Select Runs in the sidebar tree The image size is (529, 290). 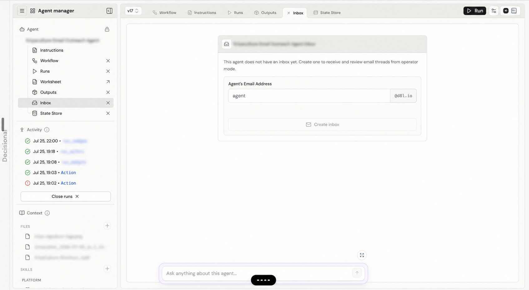point(45,71)
